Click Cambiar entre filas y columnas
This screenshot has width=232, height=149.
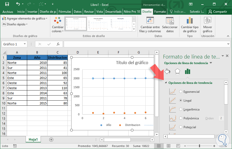point(150,21)
